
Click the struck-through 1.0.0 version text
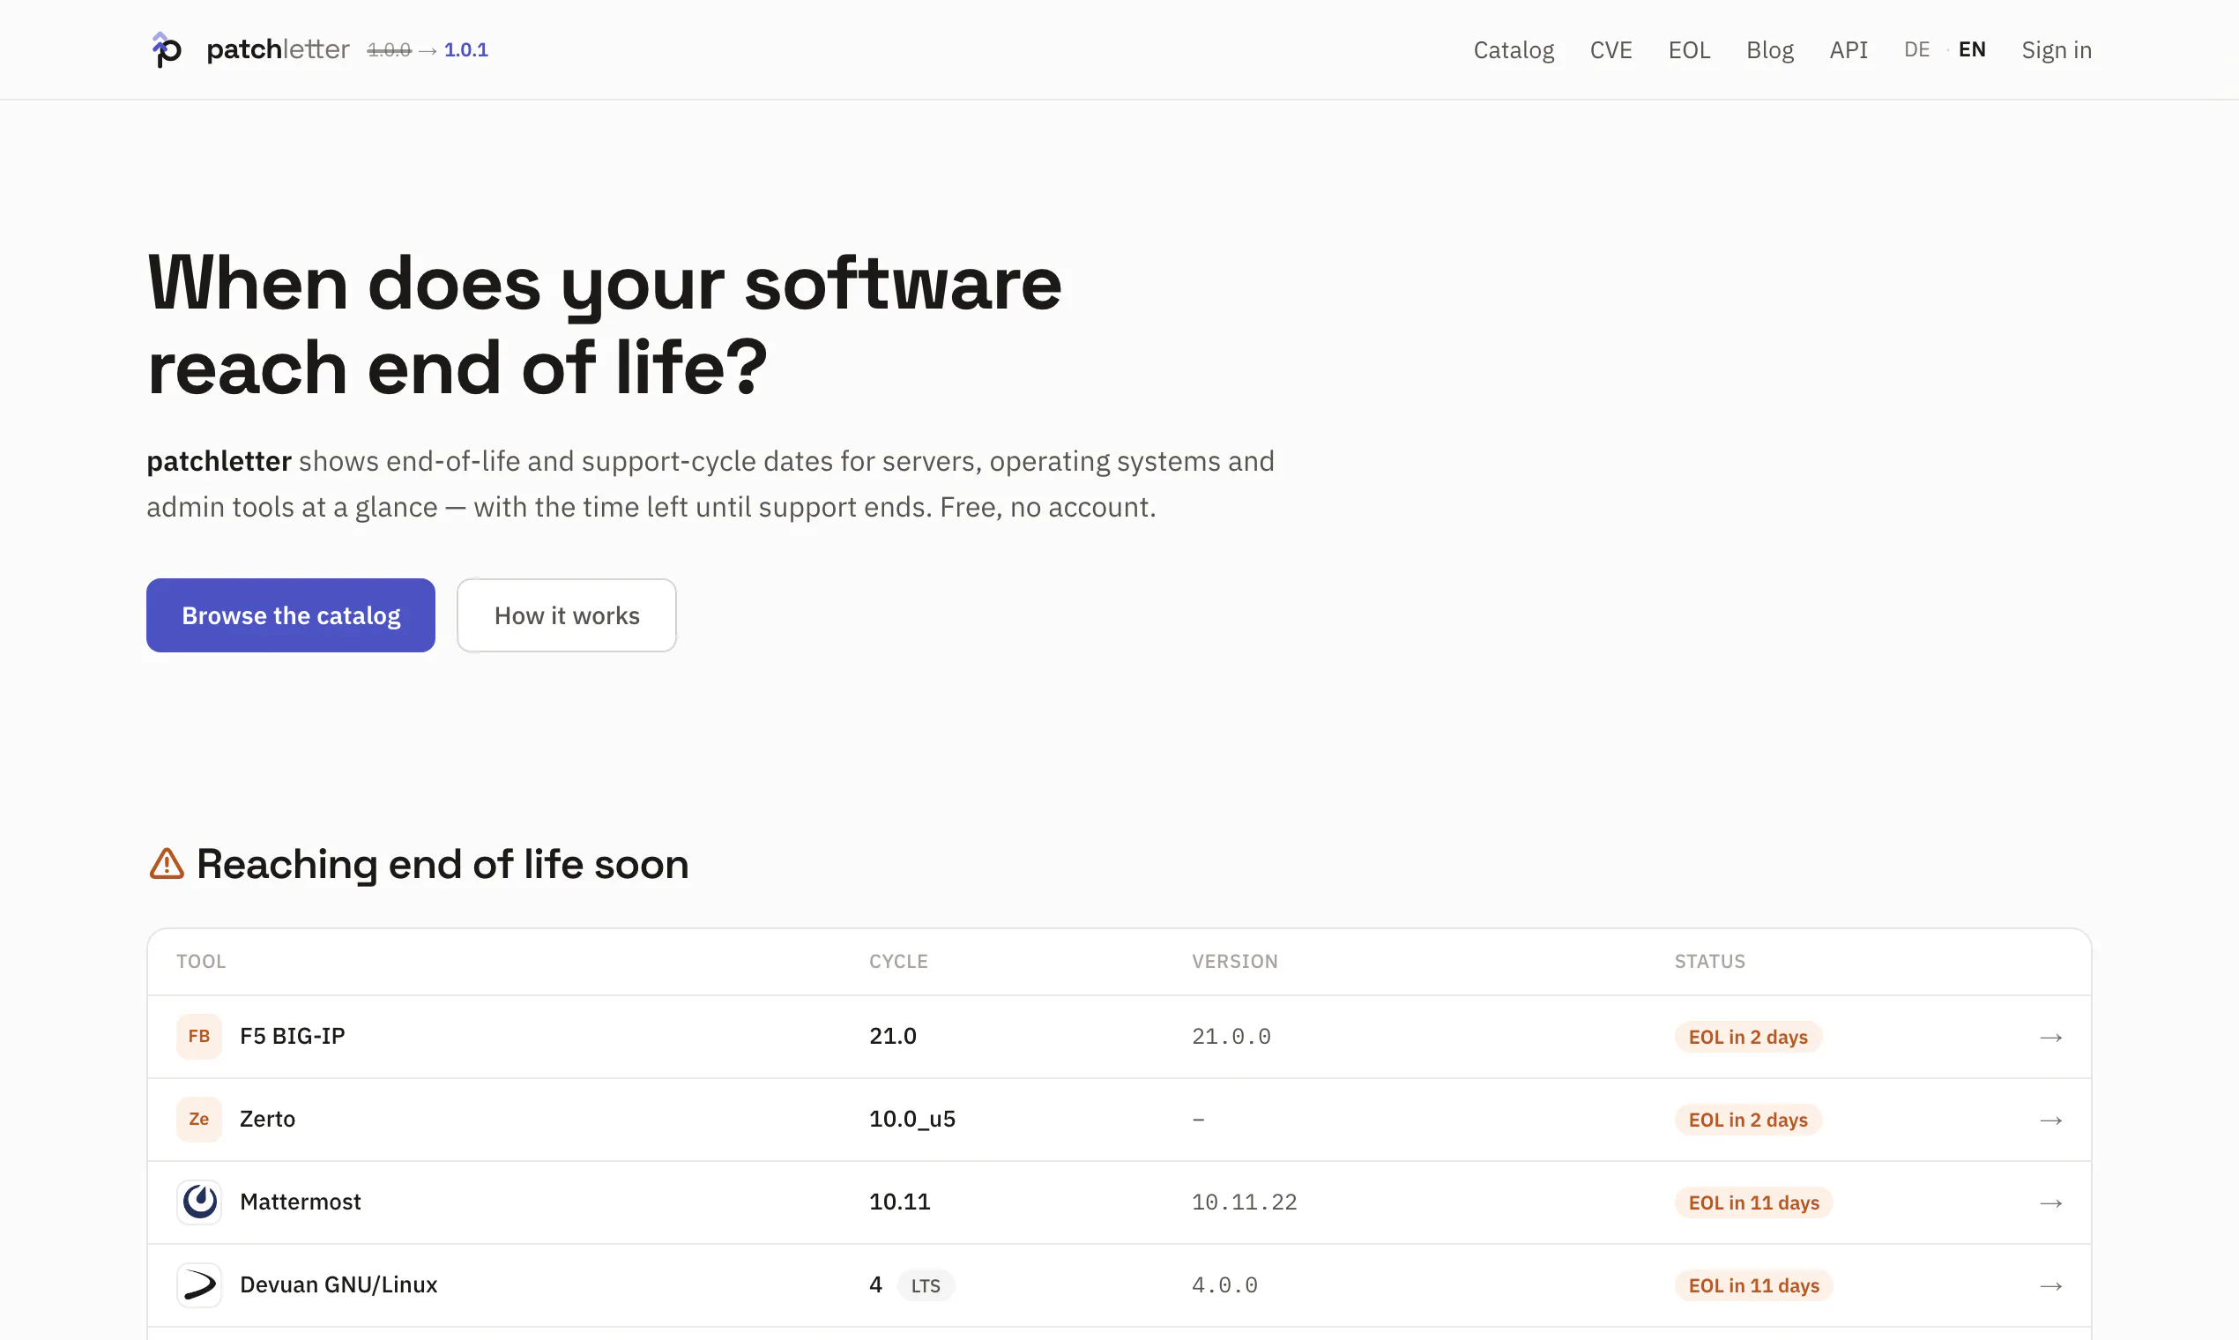click(x=389, y=50)
